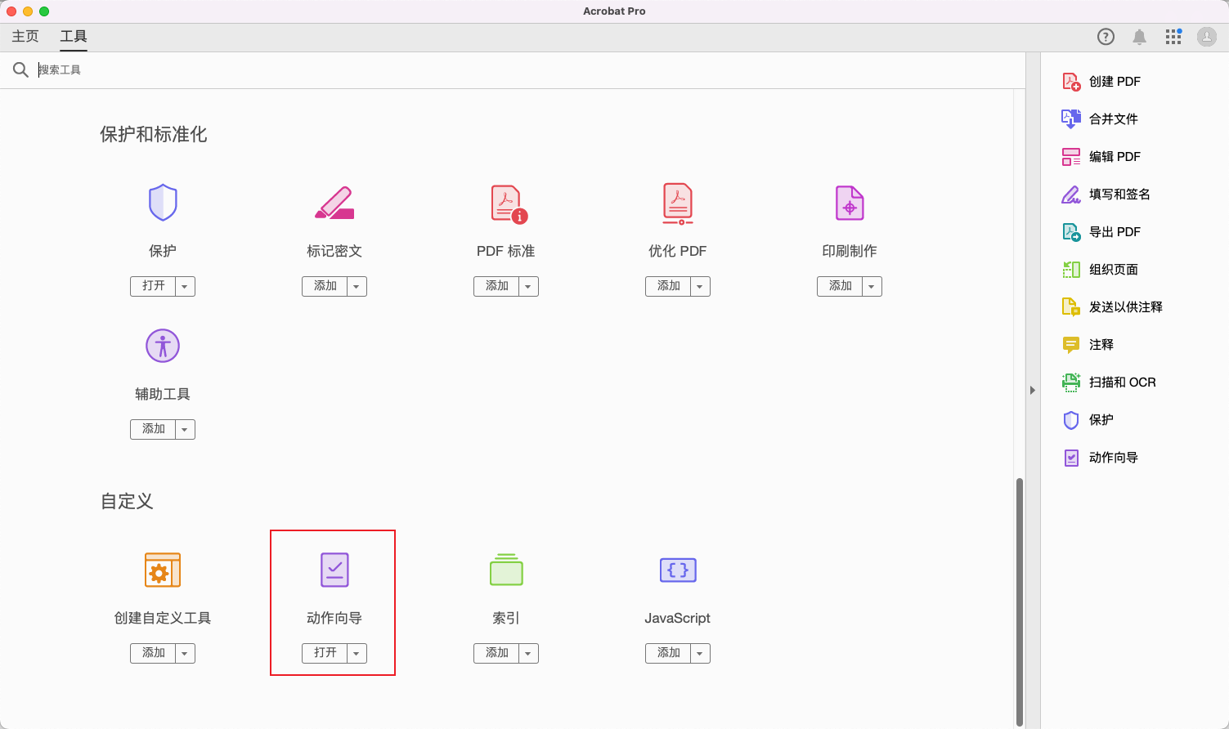
Task: Click the 编辑 PDF sidebar icon
Action: click(x=1071, y=157)
